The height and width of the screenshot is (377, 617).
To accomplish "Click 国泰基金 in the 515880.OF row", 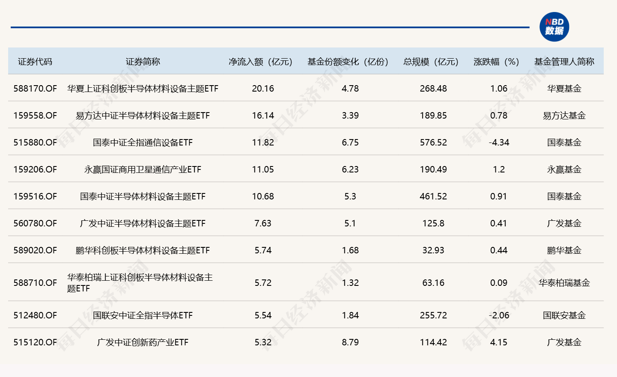I will pos(564,142).
